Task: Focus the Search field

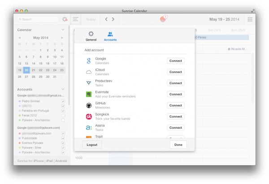Action: (x=38, y=19)
